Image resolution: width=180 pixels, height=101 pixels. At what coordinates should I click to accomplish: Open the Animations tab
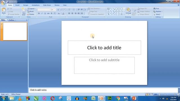(36, 5)
